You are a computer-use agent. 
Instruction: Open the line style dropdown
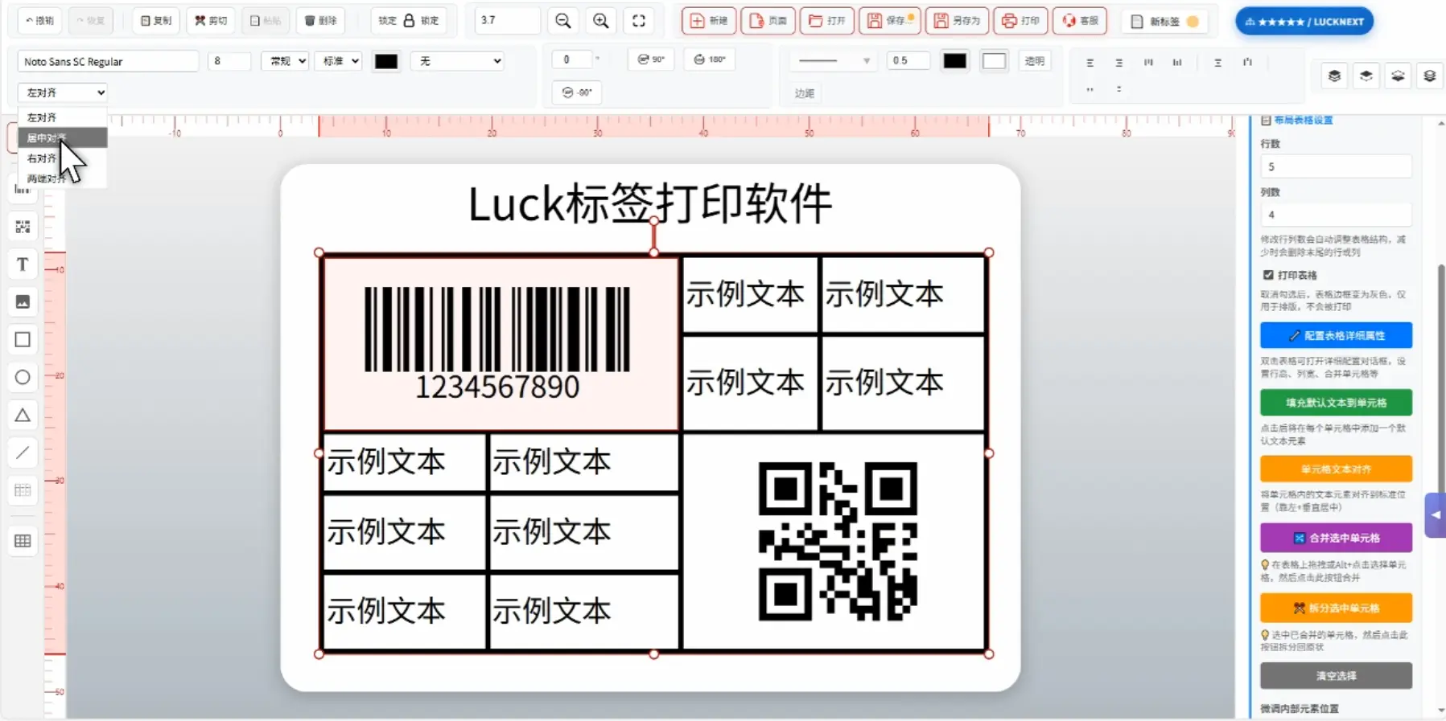tap(833, 61)
